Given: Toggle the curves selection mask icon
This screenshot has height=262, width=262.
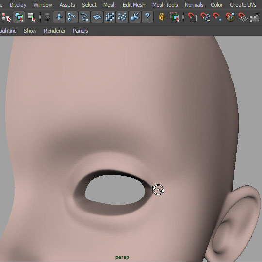Looking at the screenshot, I should [84, 17].
